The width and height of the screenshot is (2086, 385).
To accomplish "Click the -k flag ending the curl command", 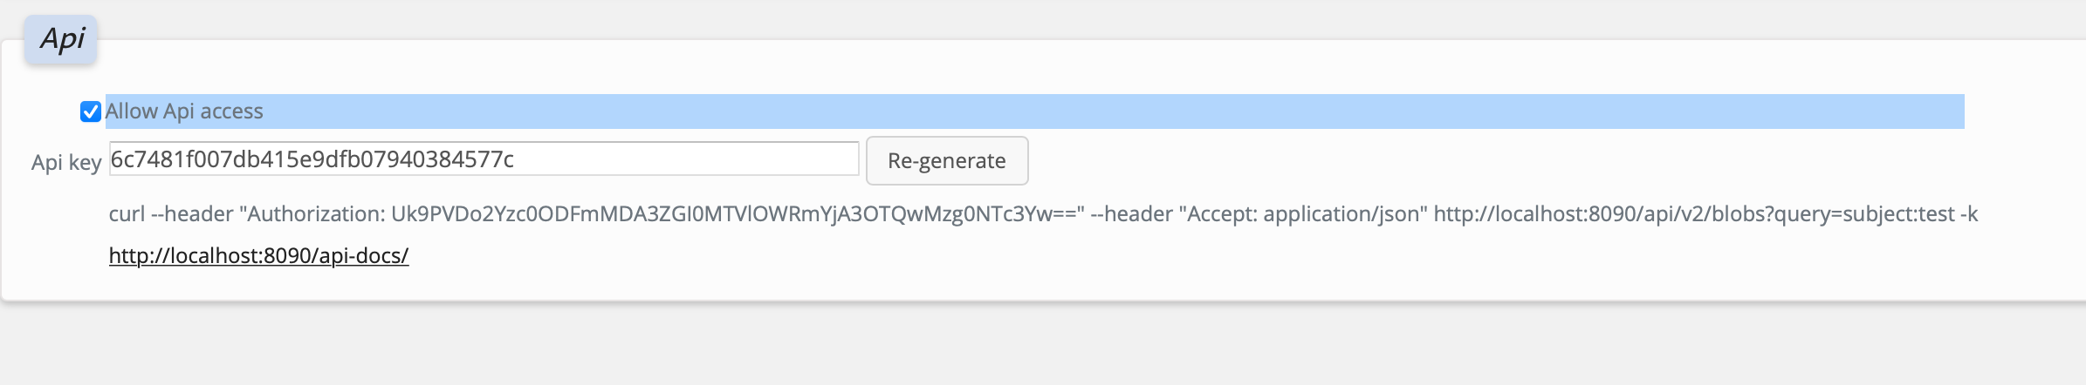I will pos(1969,214).
